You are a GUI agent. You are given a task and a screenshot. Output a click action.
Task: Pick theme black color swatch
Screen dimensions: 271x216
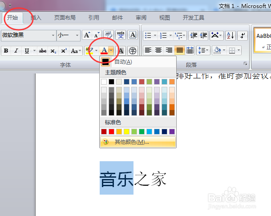coord(112,82)
